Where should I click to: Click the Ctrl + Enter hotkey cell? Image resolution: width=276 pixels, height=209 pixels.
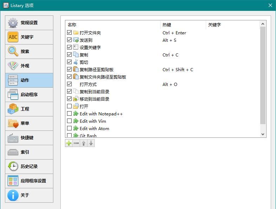(x=174, y=33)
